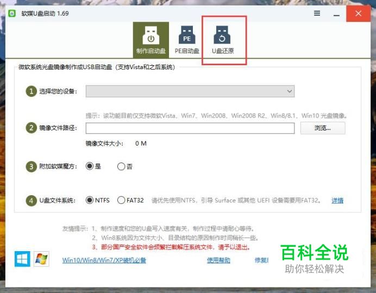Click the Windows 10 logo icon
The height and width of the screenshot is (293, 376).
coord(22,259)
